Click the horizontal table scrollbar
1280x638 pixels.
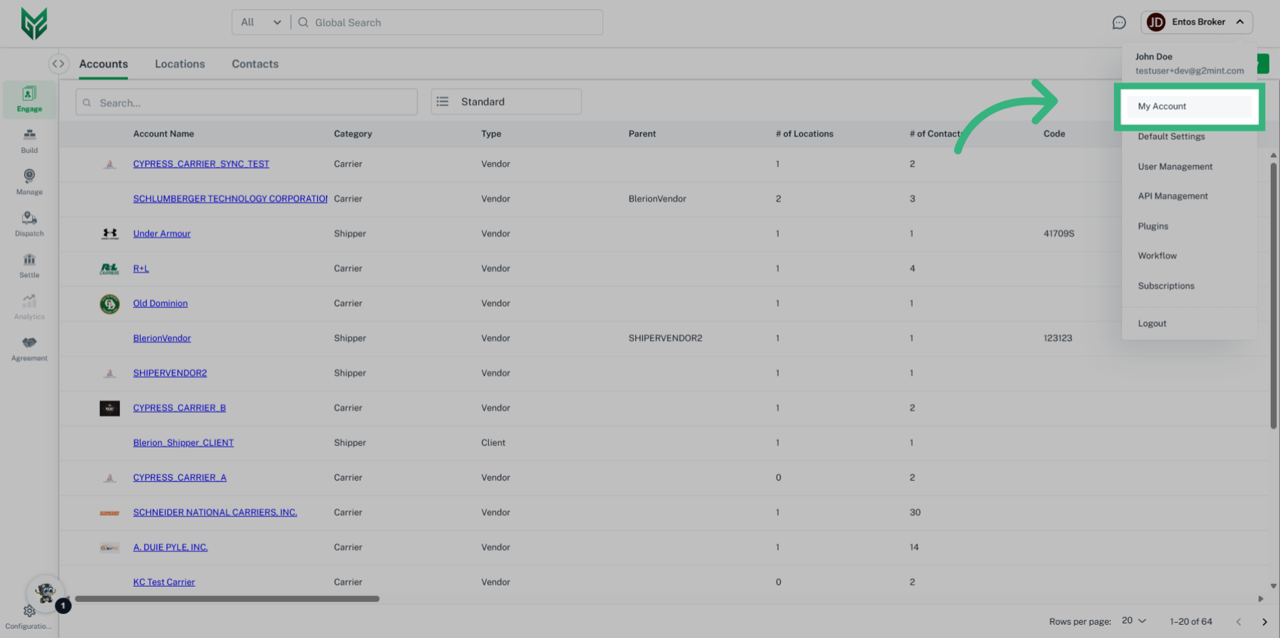point(227,599)
